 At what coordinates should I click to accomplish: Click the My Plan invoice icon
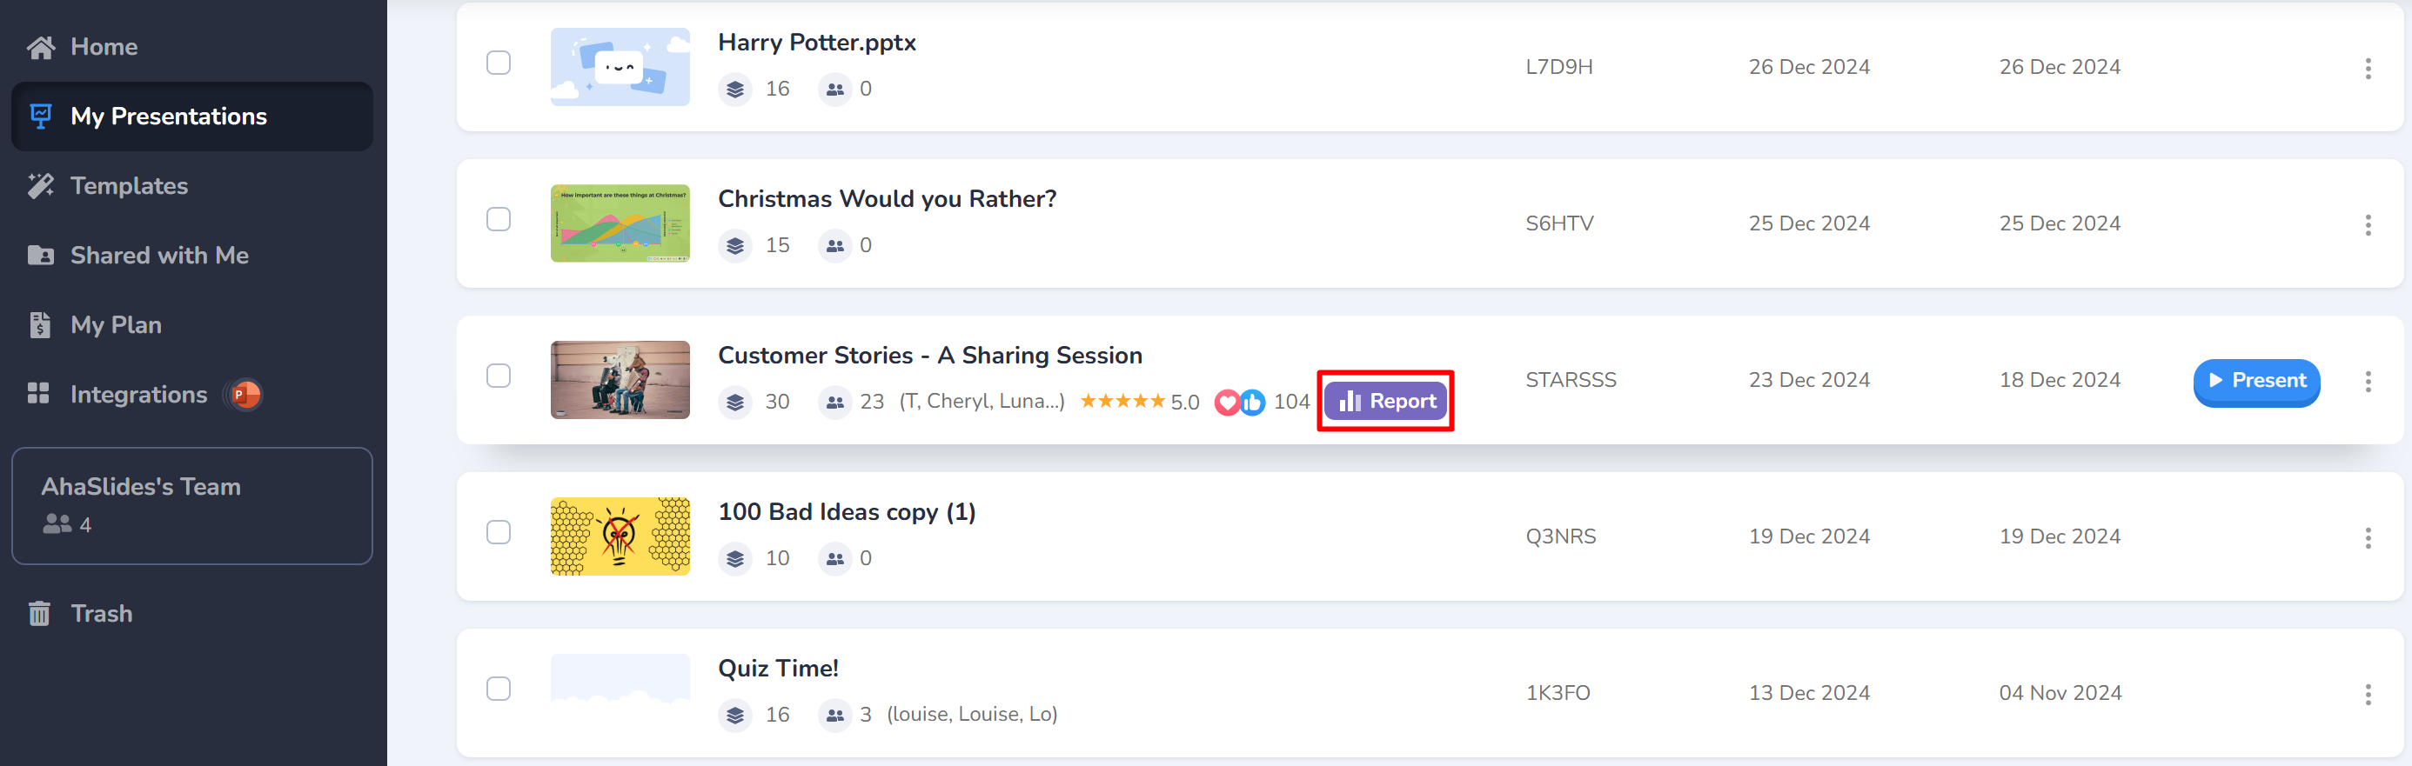coord(39,324)
